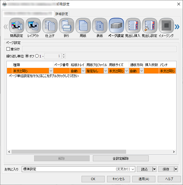This screenshot has height=185, width=183.
Task: Click the キャンセル button
Action: click(119, 179)
